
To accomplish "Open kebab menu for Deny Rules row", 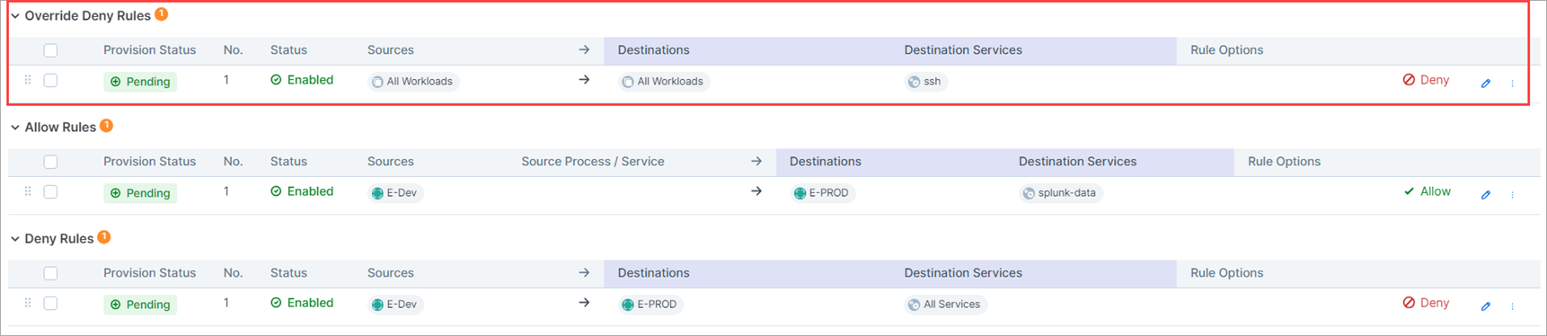I will (x=1513, y=305).
